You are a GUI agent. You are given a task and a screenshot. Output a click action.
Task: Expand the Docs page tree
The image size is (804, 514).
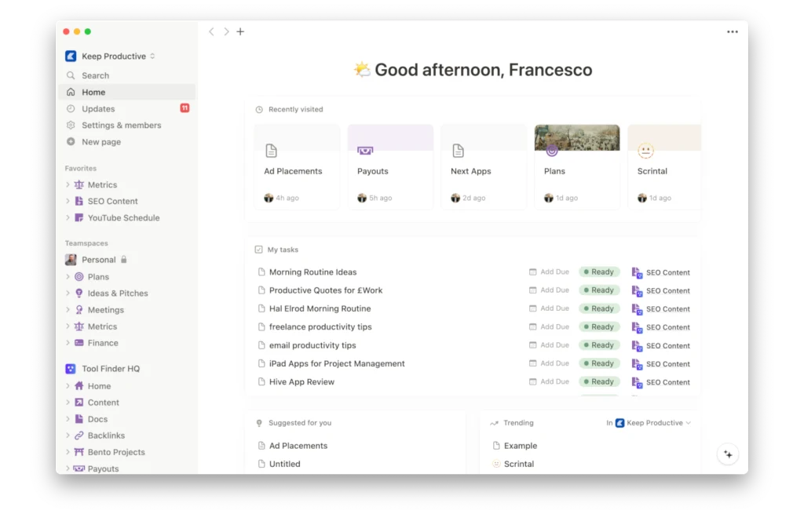pos(68,419)
